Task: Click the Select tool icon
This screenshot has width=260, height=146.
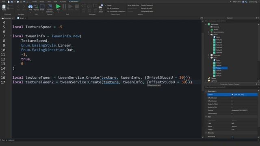Action: (x=42, y=7)
